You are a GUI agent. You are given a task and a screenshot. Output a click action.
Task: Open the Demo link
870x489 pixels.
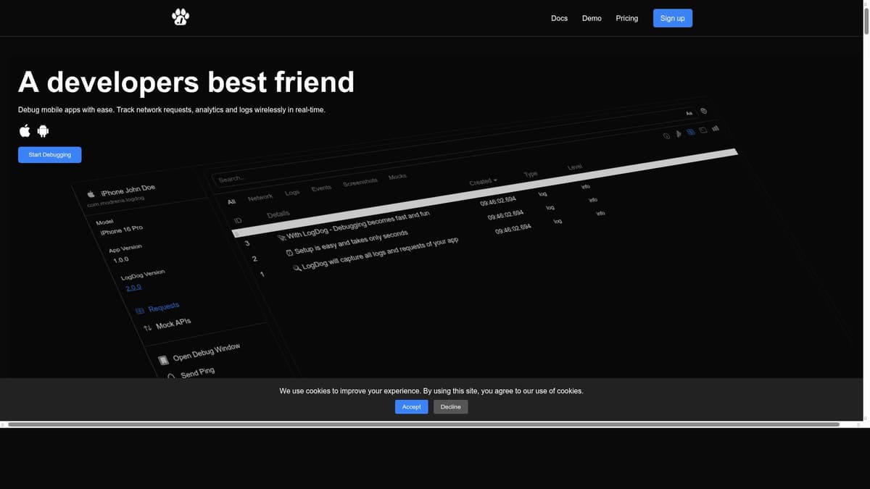point(592,18)
